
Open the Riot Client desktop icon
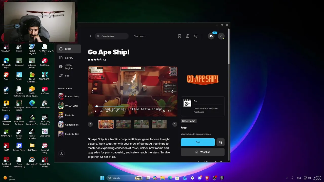45,62
